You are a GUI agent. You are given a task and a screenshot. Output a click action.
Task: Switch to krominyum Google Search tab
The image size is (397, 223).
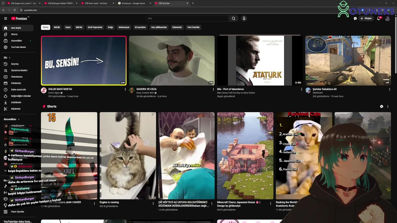(134, 3)
